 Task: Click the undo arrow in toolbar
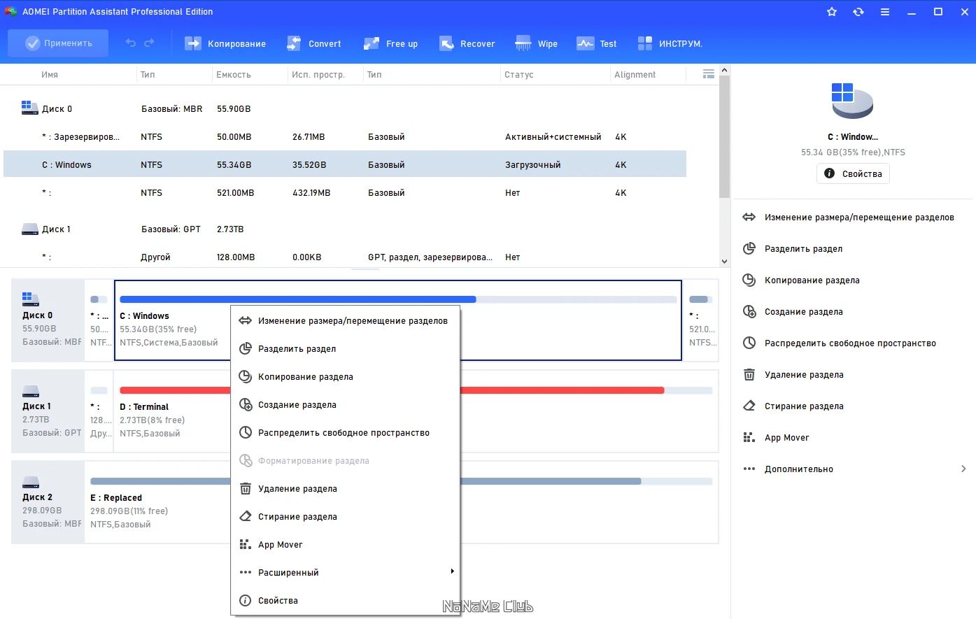[131, 43]
